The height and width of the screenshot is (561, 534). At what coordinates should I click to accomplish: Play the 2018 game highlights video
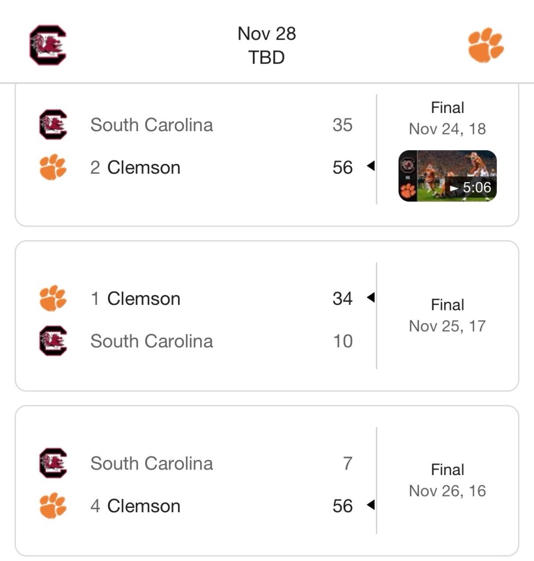pyautogui.click(x=447, y=175)
